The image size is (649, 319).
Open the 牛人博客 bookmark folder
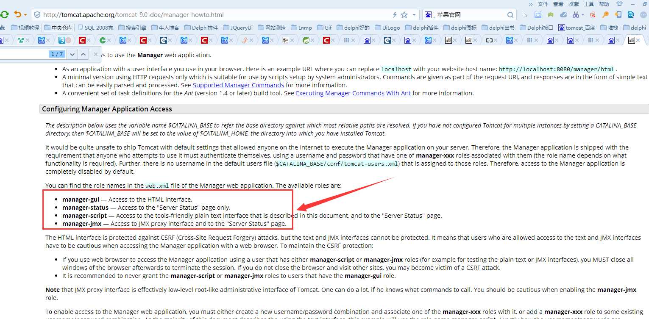pyautogui.click(x=165, y=28)
